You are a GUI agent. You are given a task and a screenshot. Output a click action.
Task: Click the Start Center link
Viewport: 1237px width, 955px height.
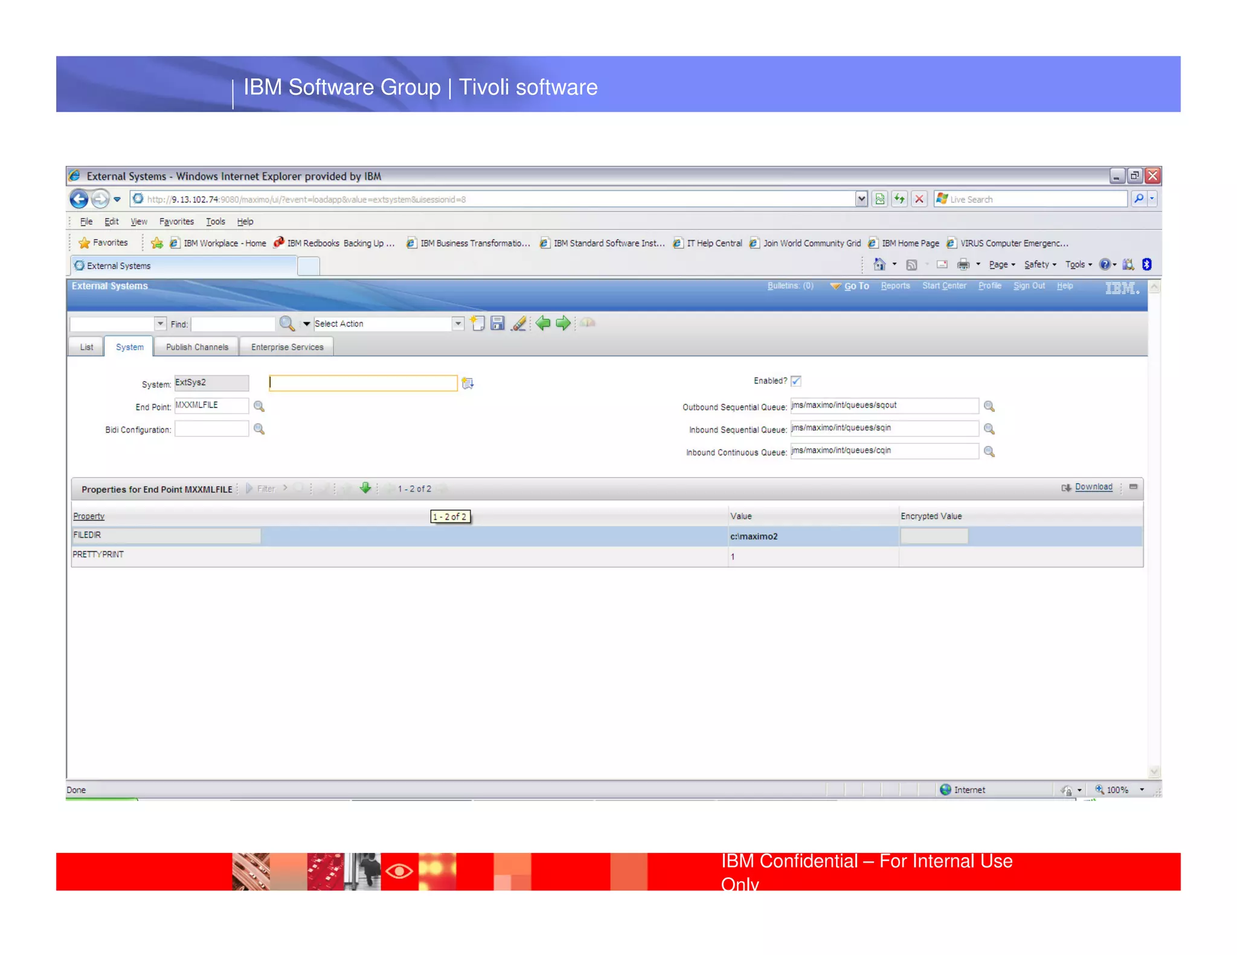pos(944,286)
